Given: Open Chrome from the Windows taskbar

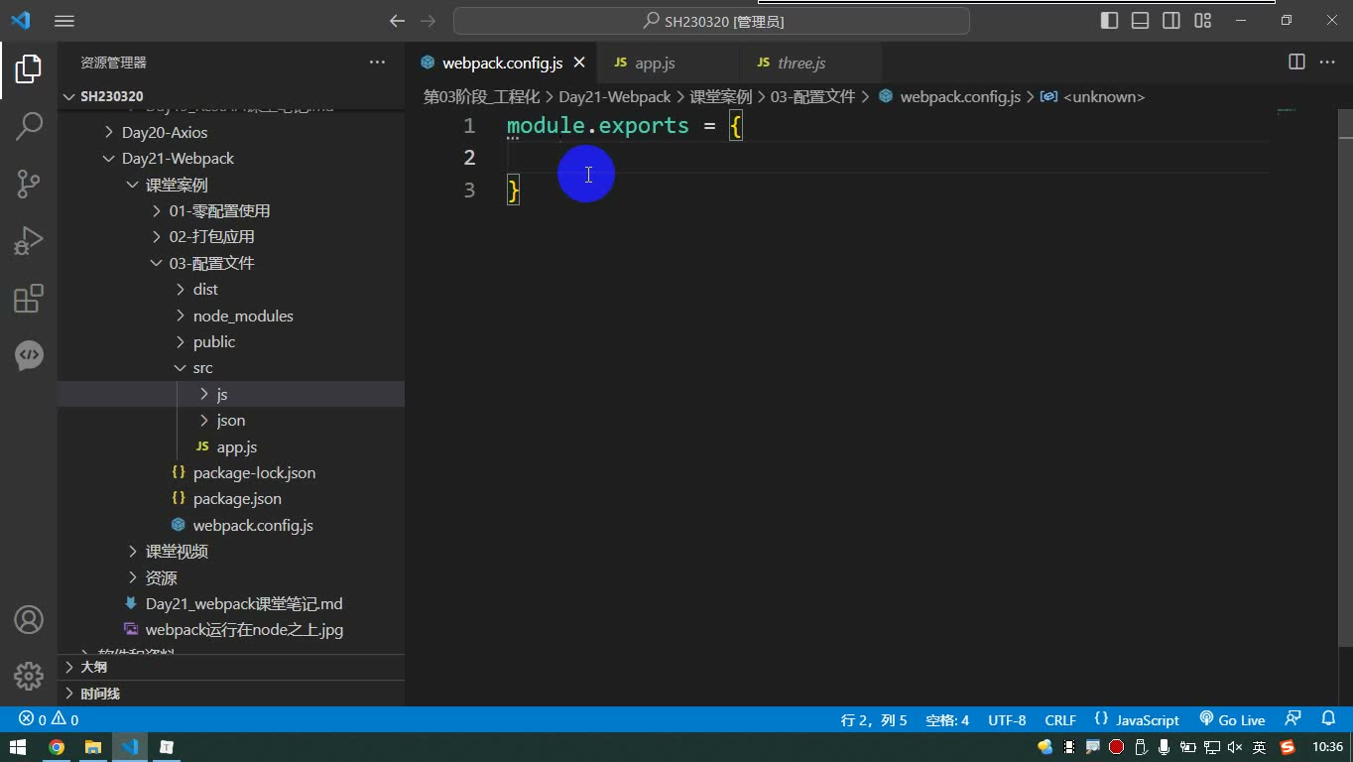Looking at the screenshot, I should (x=57, y=747).
